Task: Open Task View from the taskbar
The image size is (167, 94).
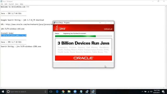Action: pyautogui.click(x=51, y=92)
